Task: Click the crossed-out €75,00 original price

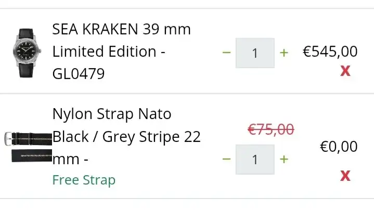Action: click(x=270, y=129)
